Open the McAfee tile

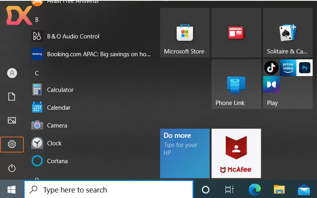(x=236, y=154)
